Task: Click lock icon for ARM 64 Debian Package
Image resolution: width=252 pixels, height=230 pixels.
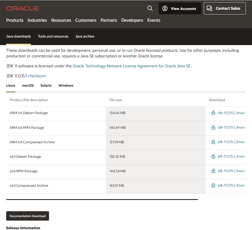Action: [x=213, y=113]
